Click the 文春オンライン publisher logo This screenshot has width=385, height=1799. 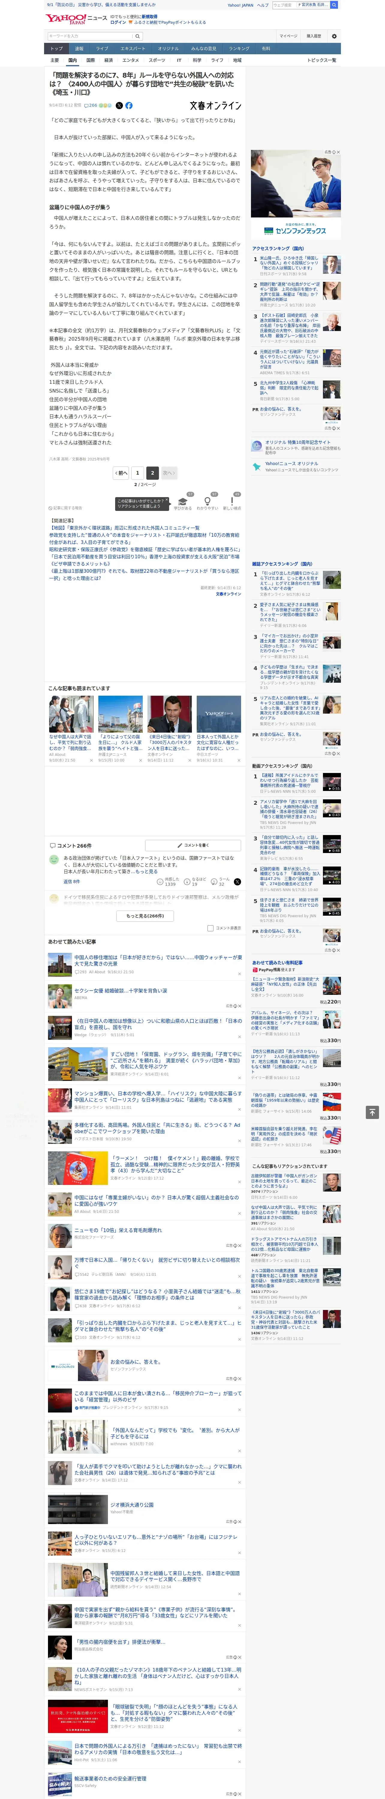tap(215, 106)
